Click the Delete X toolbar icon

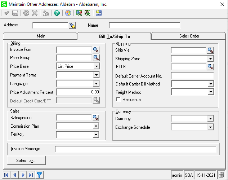coord(35,13)
